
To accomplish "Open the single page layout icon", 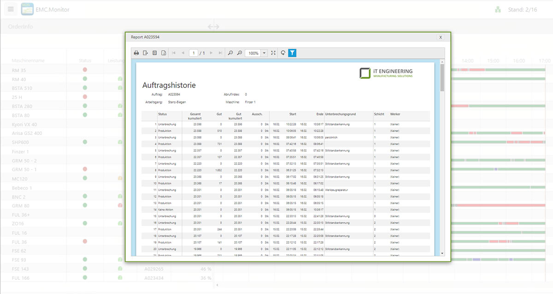I will click(155, 53).
